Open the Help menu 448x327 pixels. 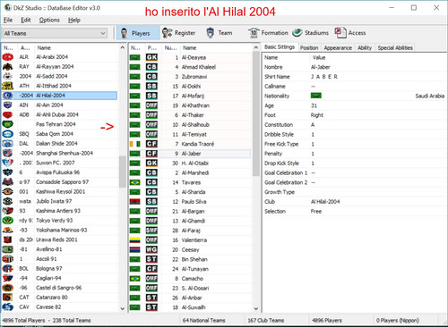pos(74,20)
